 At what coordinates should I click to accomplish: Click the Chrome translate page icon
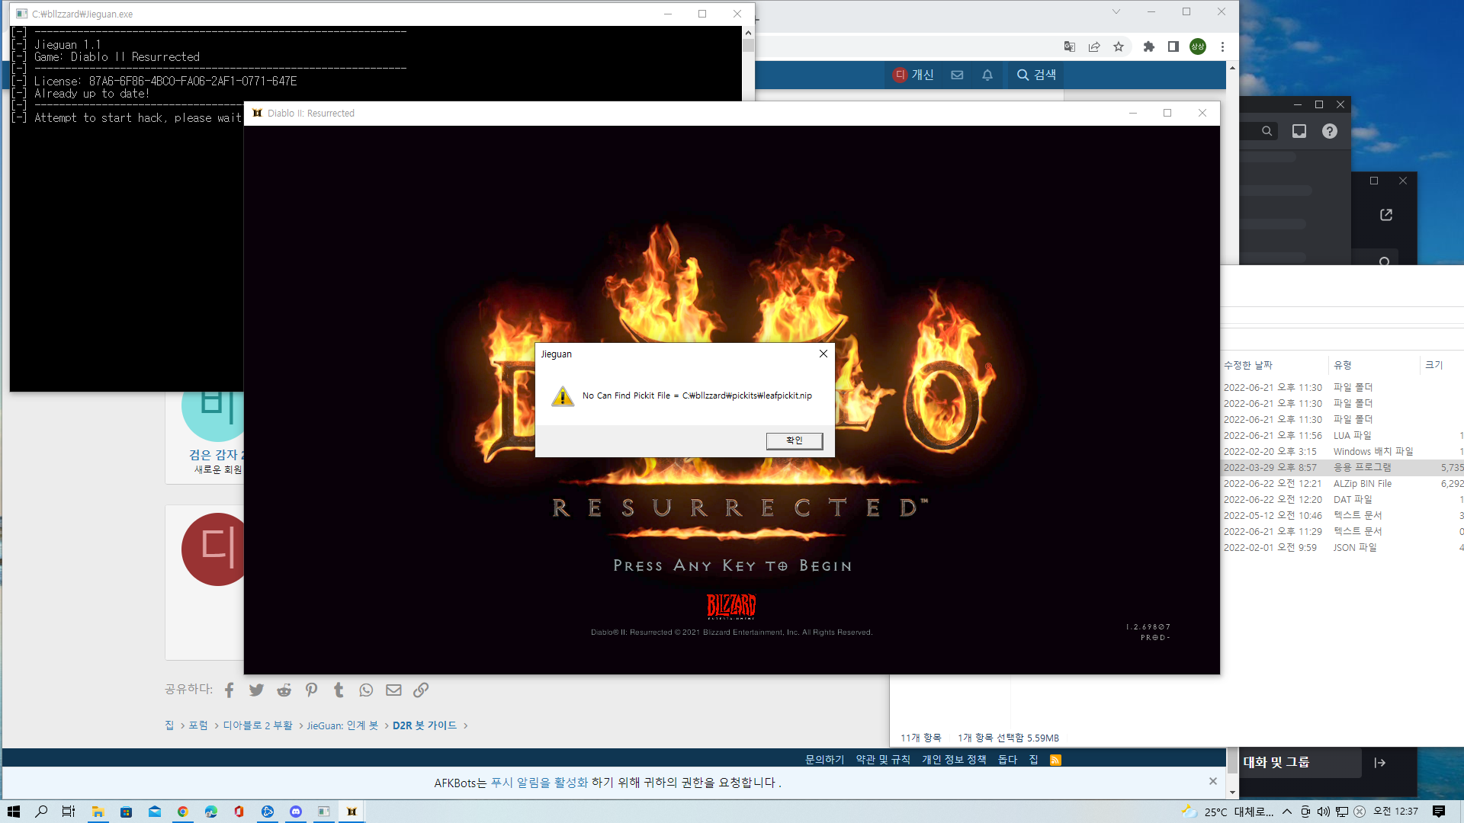coord(1070,46)
